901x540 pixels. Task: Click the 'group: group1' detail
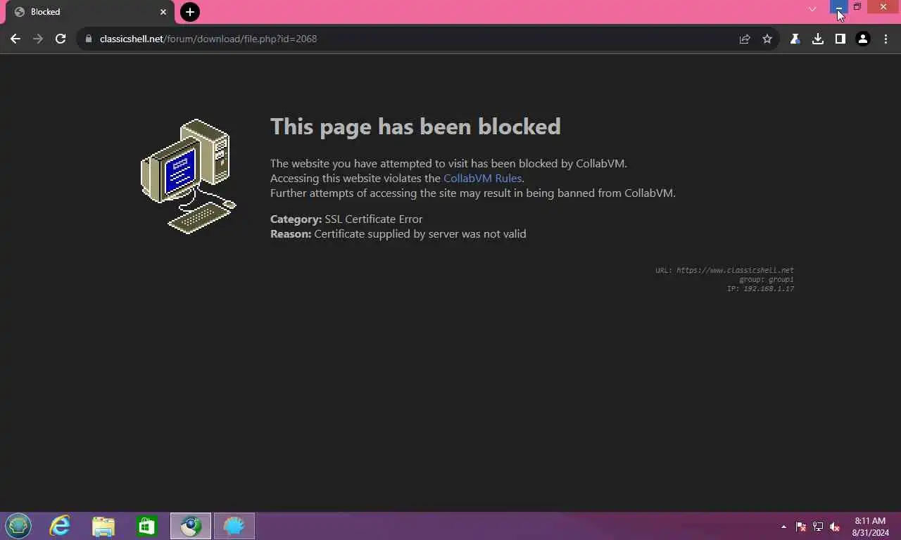coord(766,279)
